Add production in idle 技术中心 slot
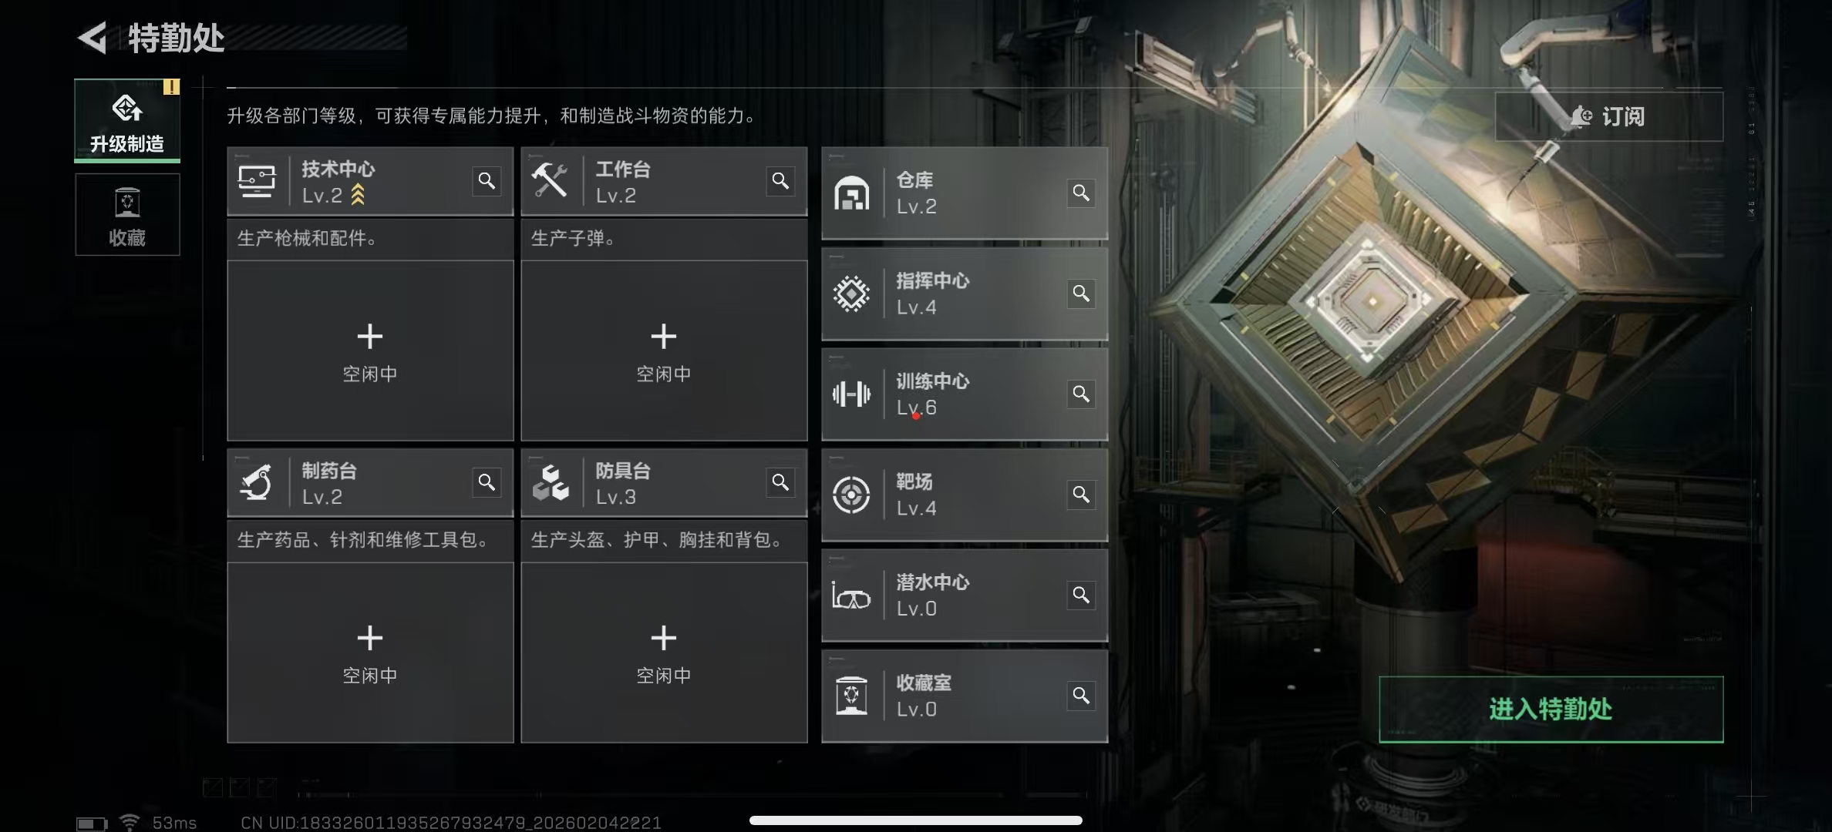1832x832 pixels. click(x=370, y=351)
